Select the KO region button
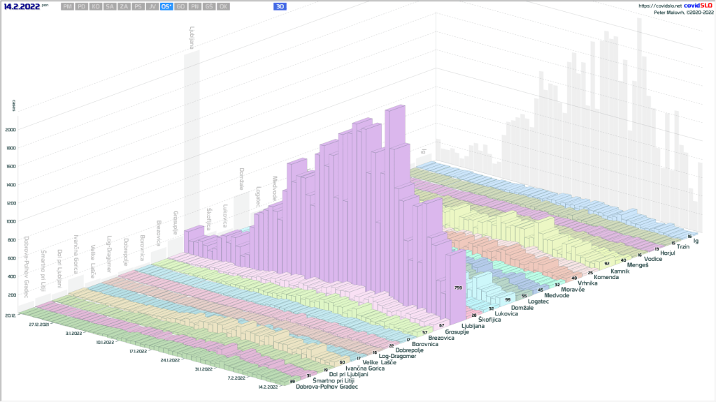Screen dimensions: 716x402 click(x=96, y=6)
